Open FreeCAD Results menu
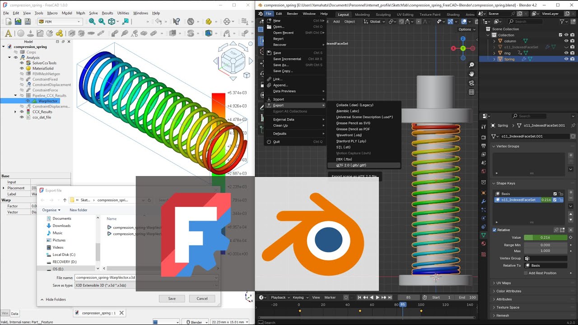The width and height of the screenshot is (578, 325). point(107,13)
